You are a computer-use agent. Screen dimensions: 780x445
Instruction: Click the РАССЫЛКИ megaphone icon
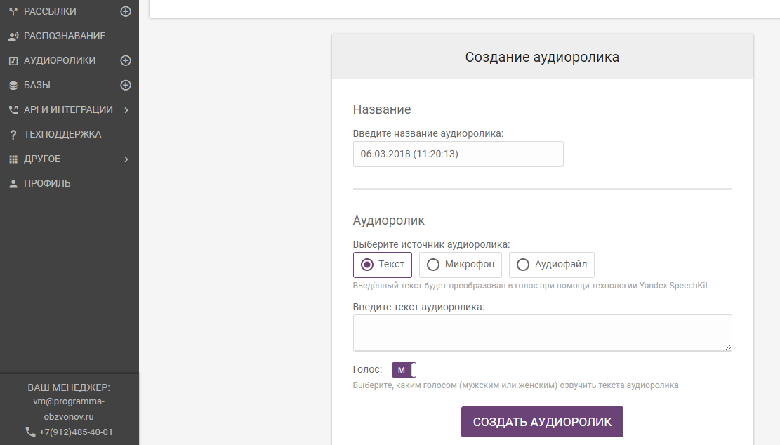click(x=13, y=11)
